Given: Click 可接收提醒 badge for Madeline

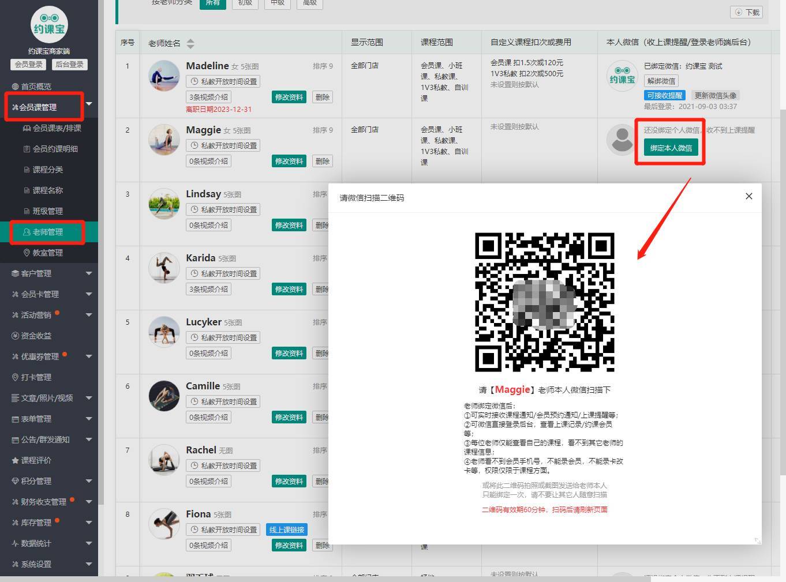Looking at the screenshot, I should click(665, 95).
